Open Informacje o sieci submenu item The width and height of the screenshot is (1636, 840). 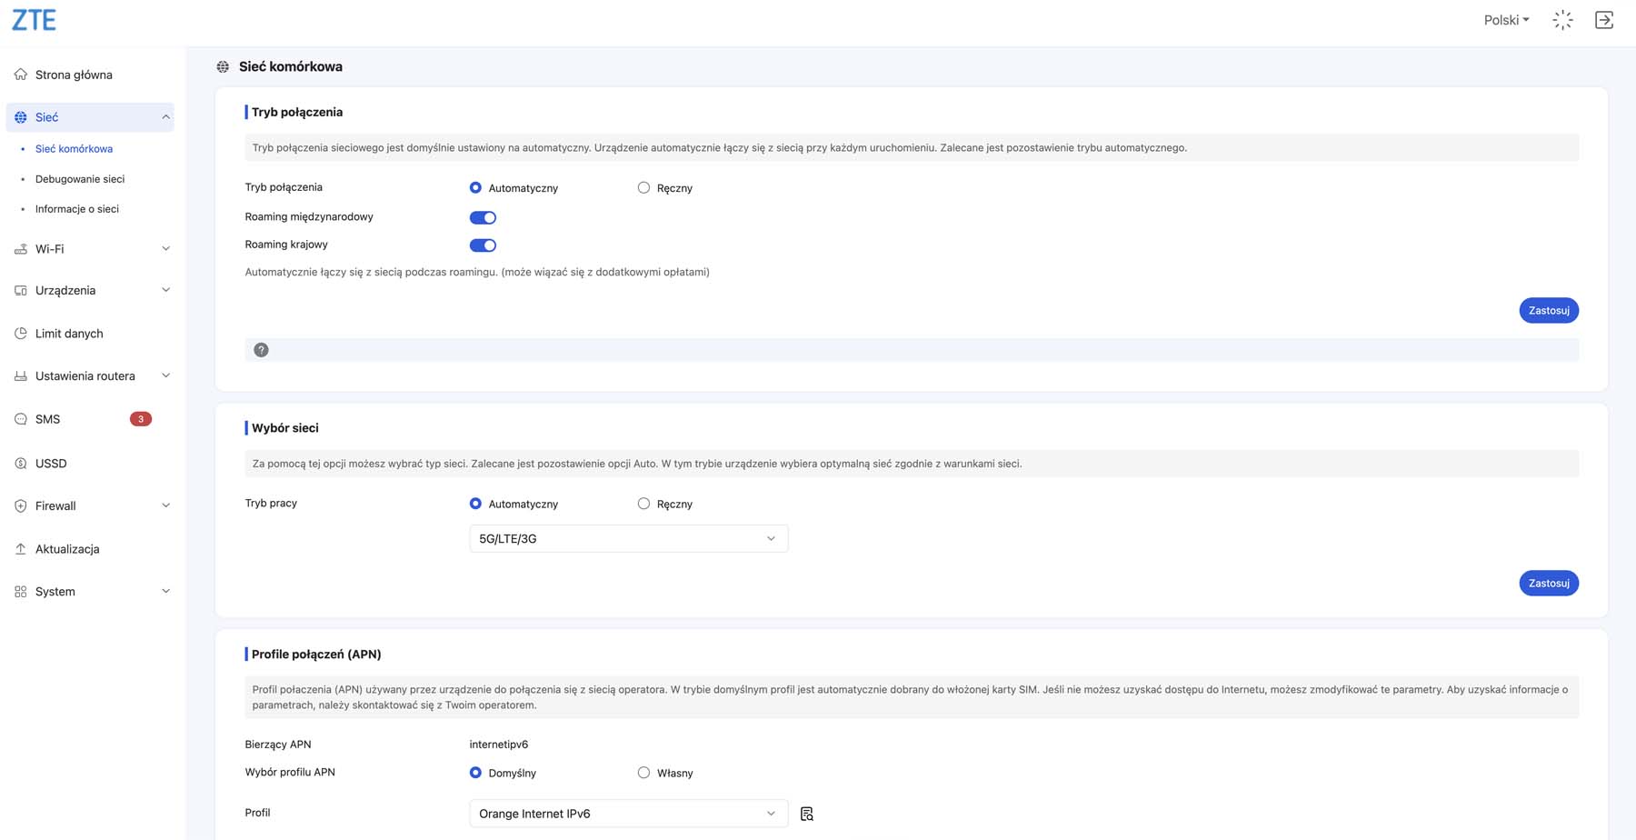[77, 209]
